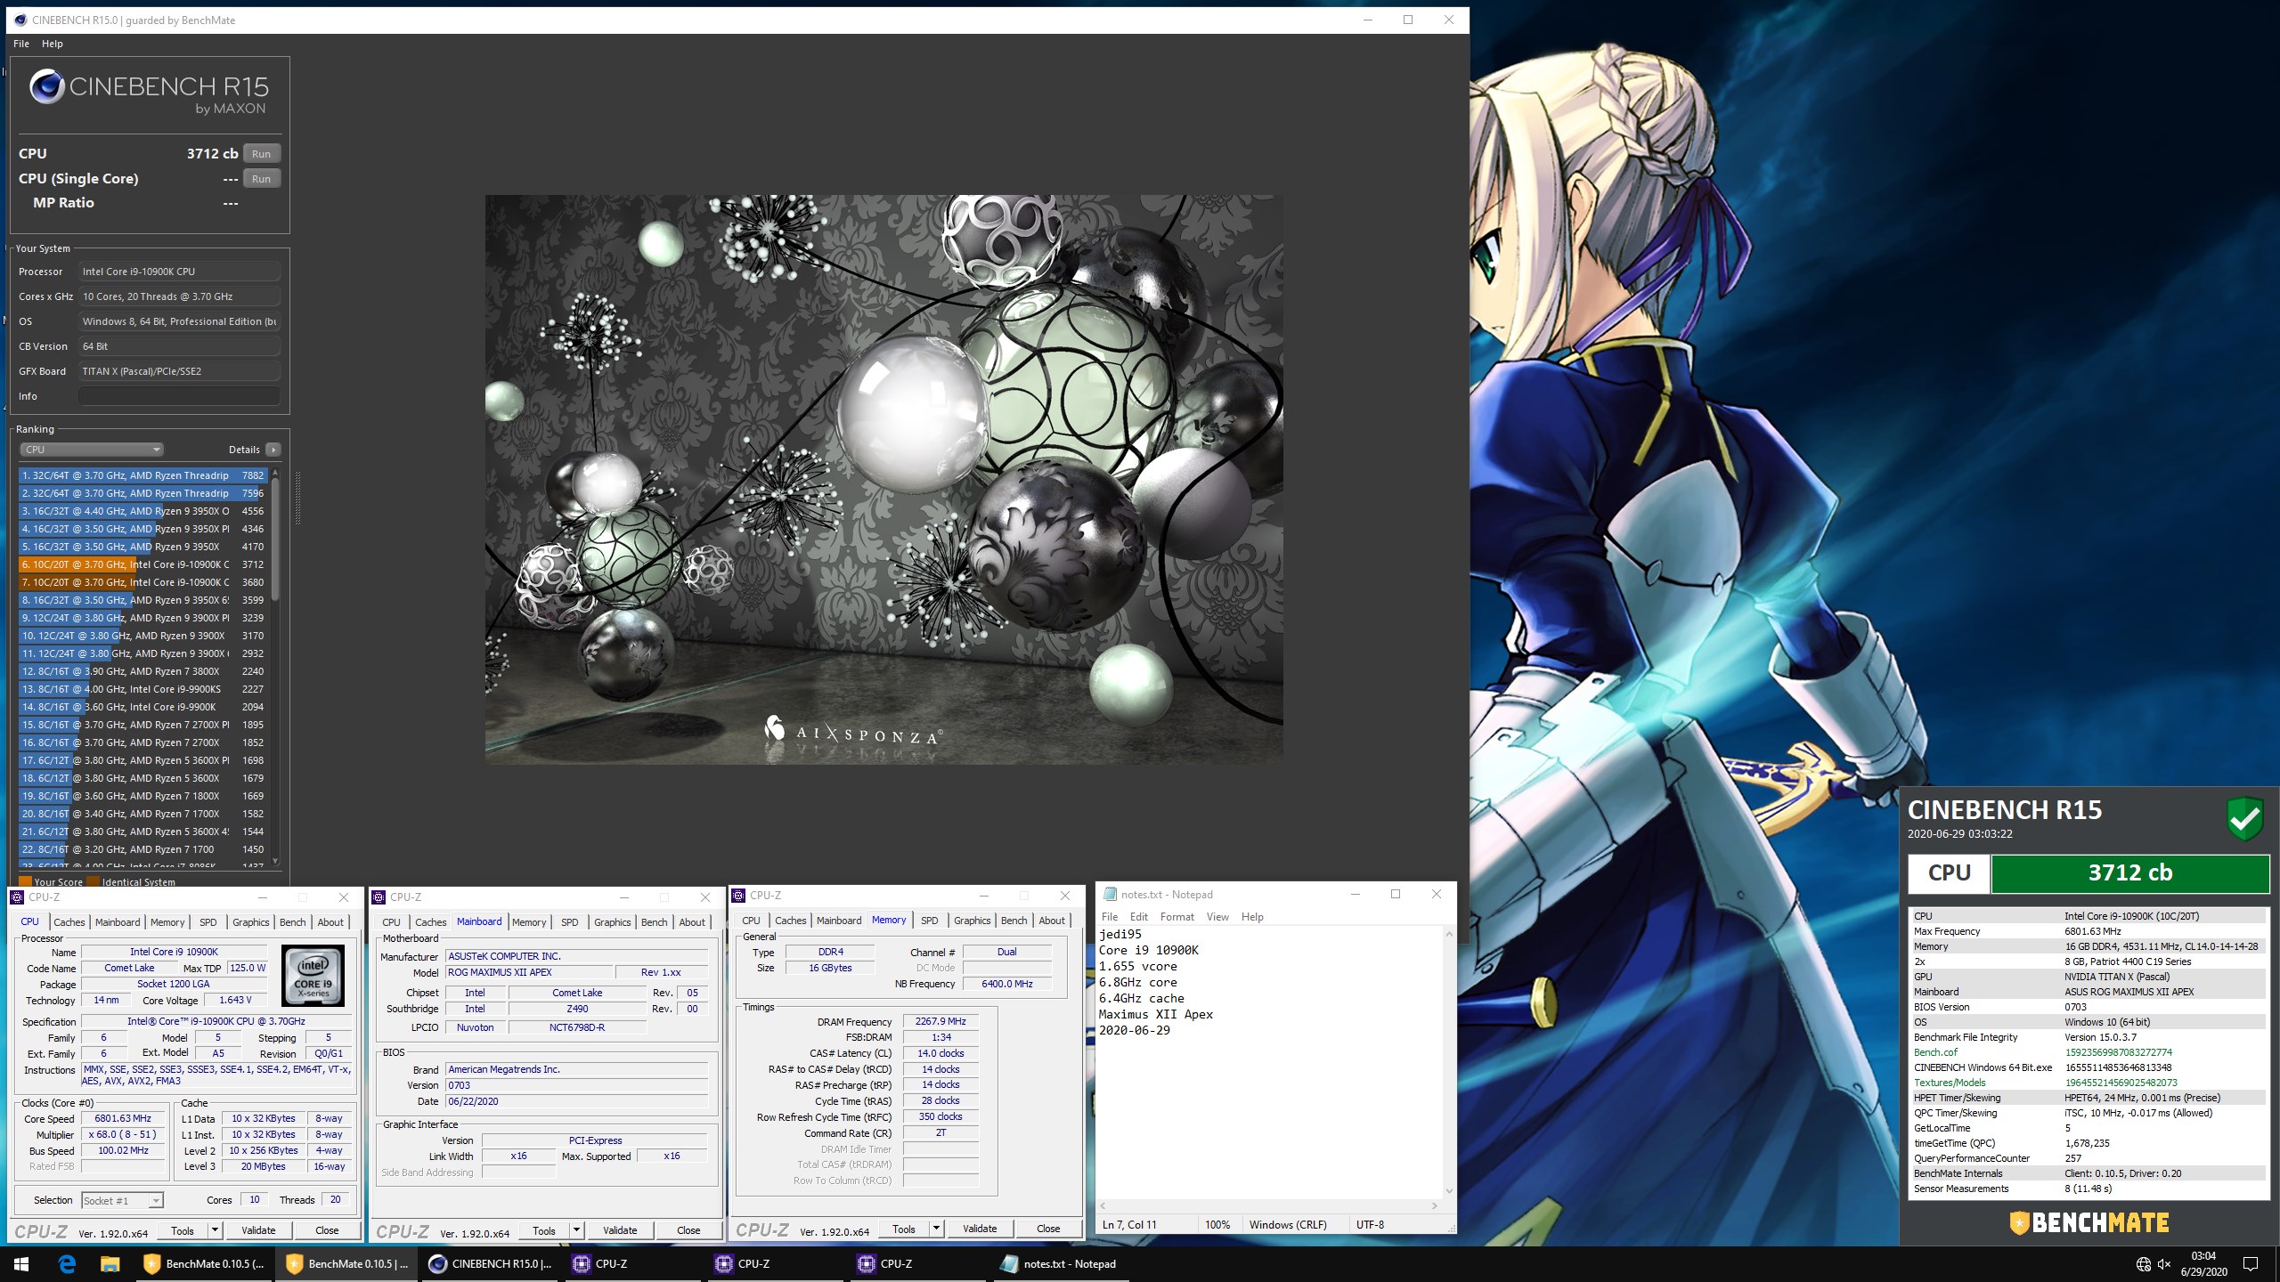
Task: Click the empty Info field in Your System
Action: click(179, 396)
